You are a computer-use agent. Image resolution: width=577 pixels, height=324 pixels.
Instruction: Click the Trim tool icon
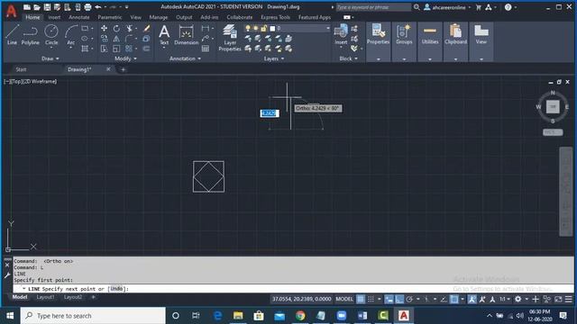[129, 28]
